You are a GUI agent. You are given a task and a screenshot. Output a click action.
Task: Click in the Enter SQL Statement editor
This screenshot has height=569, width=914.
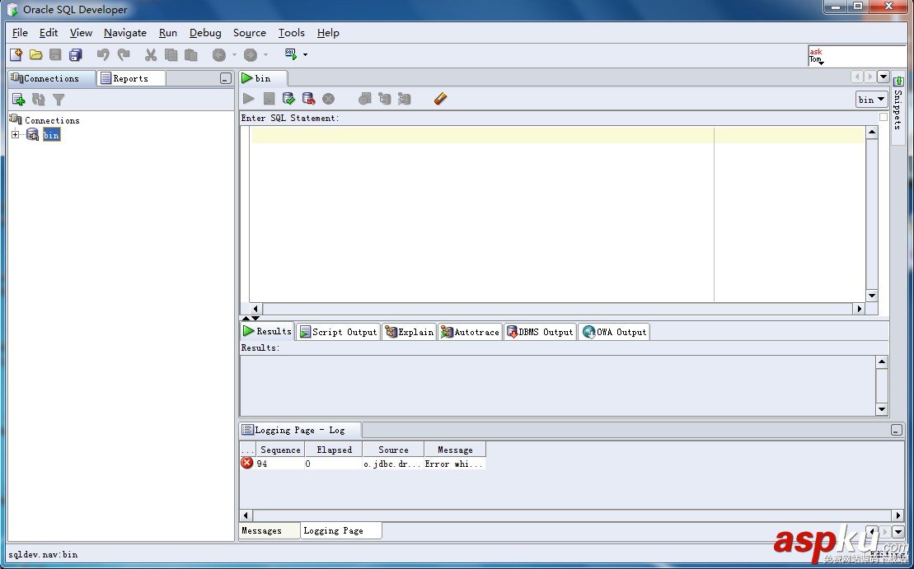tap(557, 214)
